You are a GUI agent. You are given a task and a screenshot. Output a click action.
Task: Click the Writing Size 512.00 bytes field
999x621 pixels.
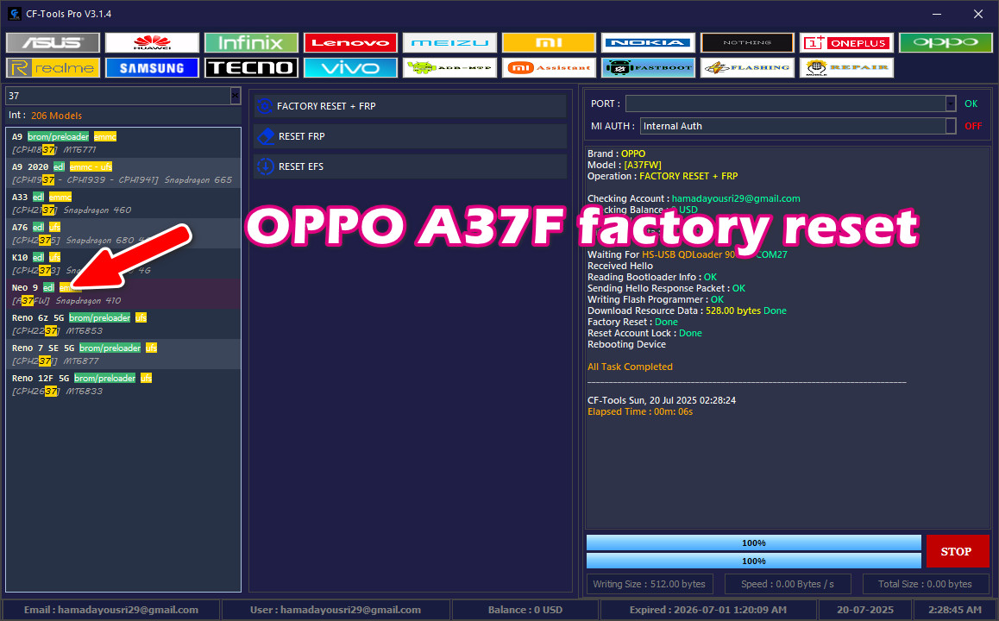(x=650, y=584)
